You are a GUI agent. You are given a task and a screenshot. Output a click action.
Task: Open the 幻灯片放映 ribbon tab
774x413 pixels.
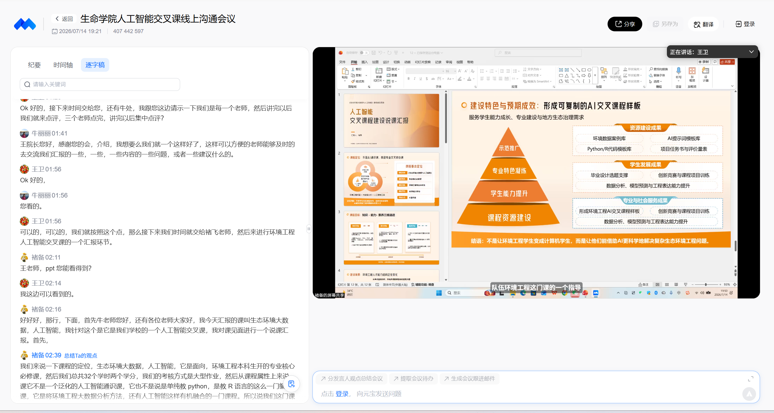coord(423,62)
